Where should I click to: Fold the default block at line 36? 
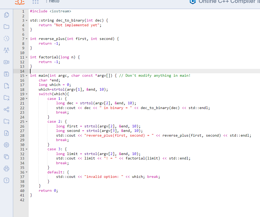(27, 172)
